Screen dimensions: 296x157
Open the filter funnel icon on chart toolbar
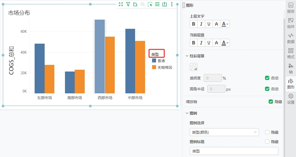coord(128,4)
